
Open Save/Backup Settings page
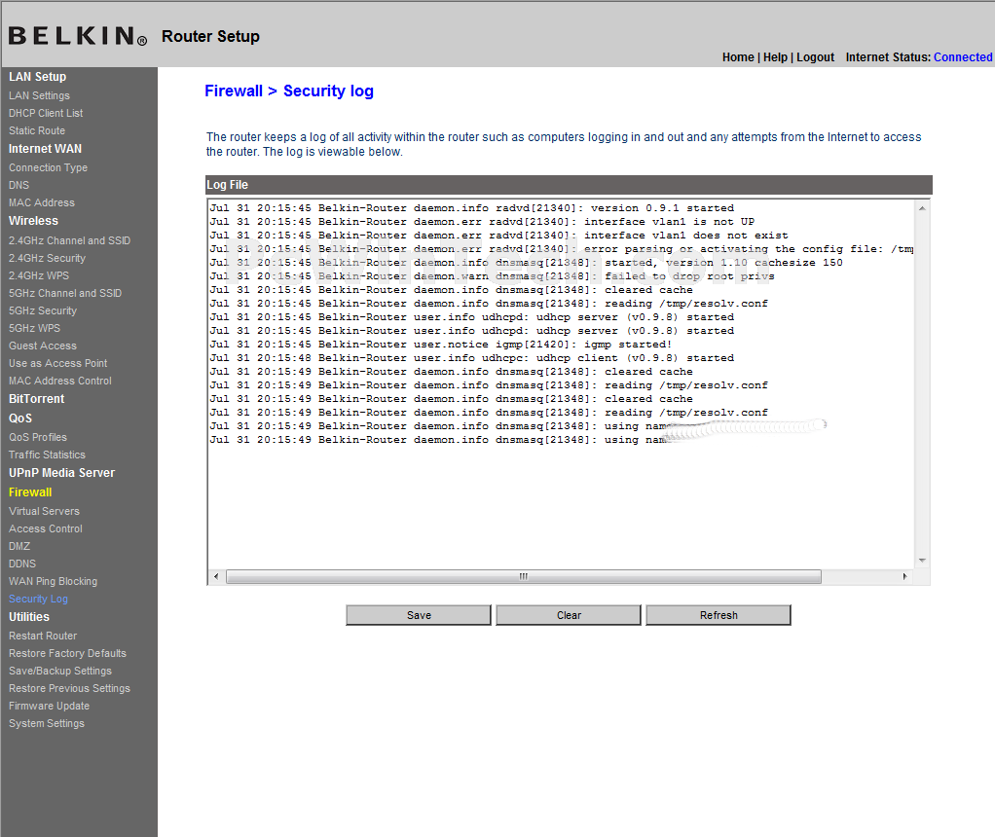click(60, 671)
